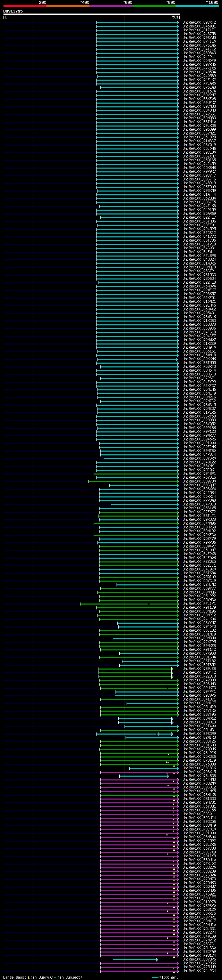Image resolution: width=222 pixels, height=980 pixels.
Task: Select hit label UniRef100_B8XF08
Action: click(x=199, y=99)
